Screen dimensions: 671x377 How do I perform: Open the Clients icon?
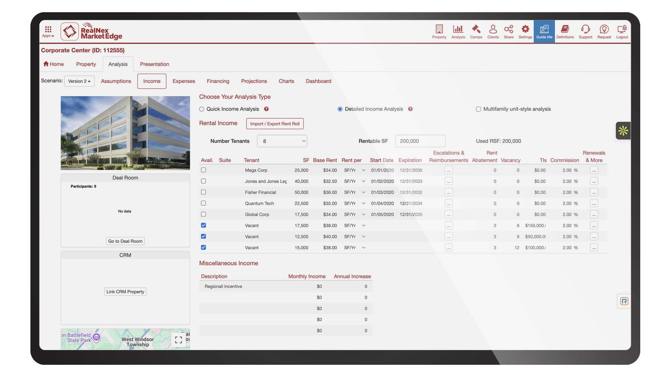click(493, 31)
